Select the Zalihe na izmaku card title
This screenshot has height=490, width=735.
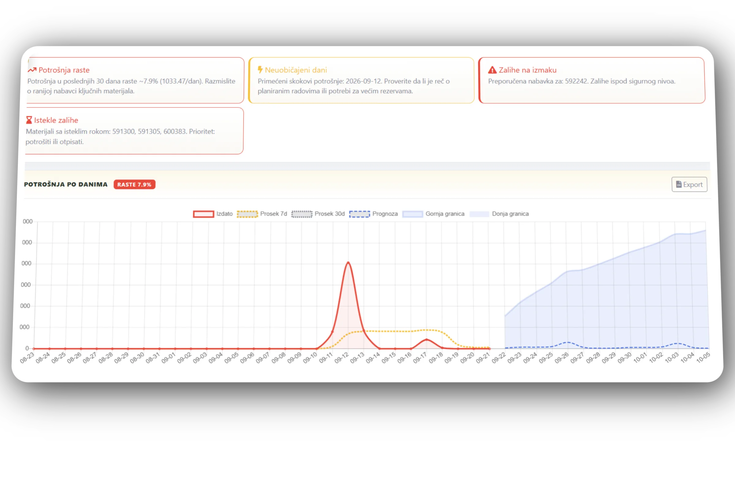[527, 70]
